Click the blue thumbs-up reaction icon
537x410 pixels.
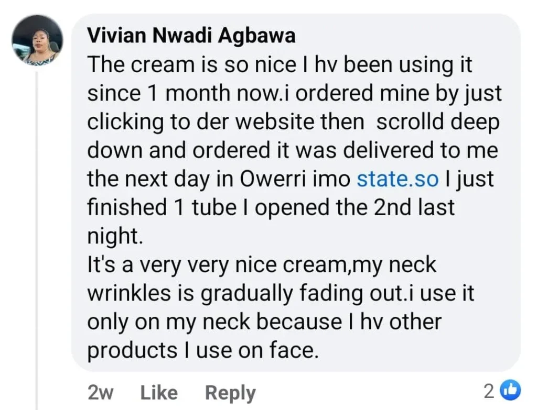tap(510, 390)
